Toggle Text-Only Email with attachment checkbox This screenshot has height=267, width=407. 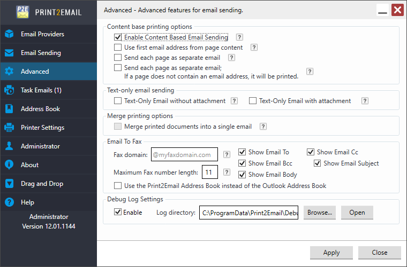pos(253,100)
